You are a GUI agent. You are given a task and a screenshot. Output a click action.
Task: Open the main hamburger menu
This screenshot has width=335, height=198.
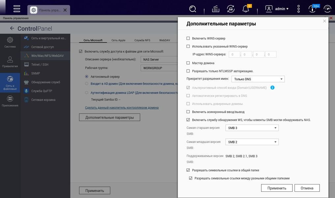[17, 9]
